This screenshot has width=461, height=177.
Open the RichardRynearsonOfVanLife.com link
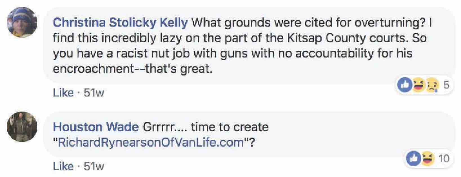pos(151,142)
